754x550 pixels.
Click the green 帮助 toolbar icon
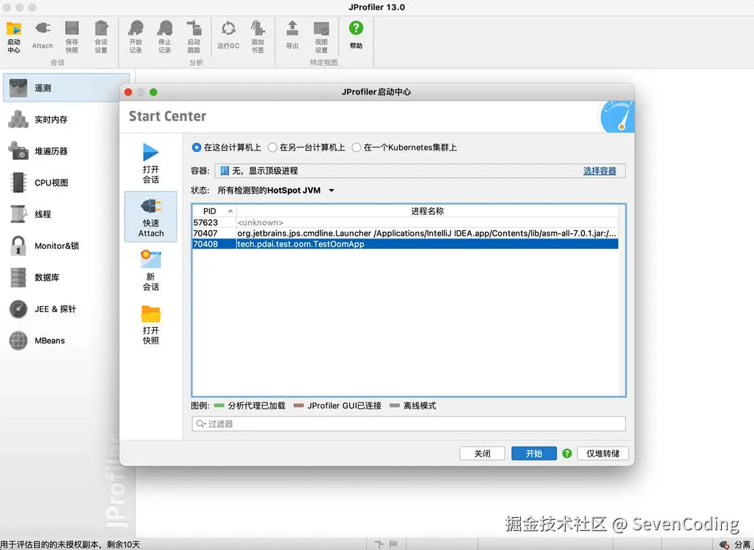coord(356,35)
